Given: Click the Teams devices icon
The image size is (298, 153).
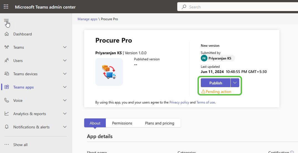Looking at the screenshot, I should [7, 74].
